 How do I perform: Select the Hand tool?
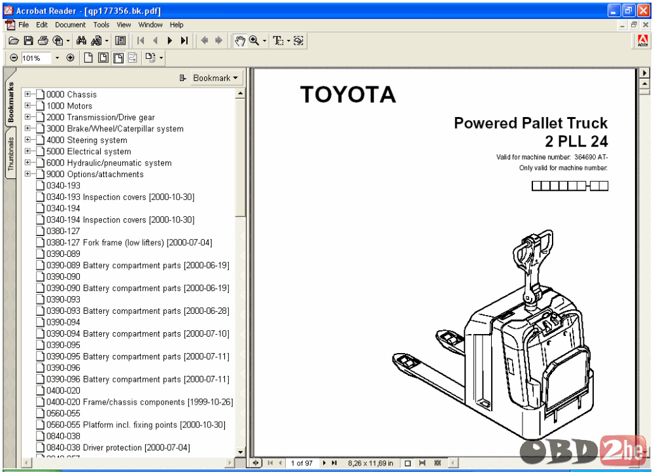[x=239, y=41]
